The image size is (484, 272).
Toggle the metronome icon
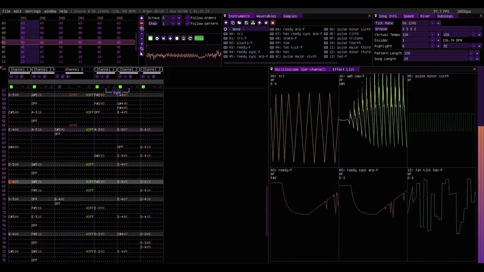pos(183,38)
